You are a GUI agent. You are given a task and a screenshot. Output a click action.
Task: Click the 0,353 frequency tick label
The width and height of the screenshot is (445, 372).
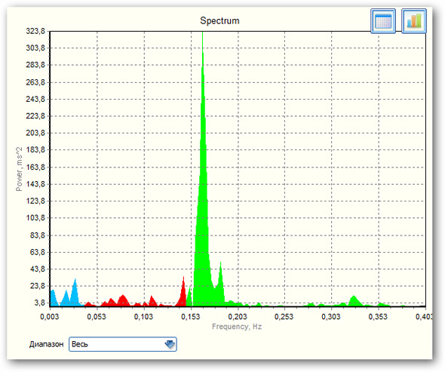[378, 317]
